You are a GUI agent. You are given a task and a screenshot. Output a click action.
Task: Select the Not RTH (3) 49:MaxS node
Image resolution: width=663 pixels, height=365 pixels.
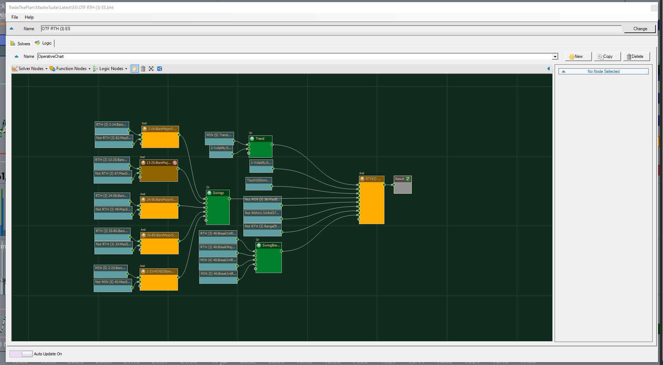pos(113,213)
